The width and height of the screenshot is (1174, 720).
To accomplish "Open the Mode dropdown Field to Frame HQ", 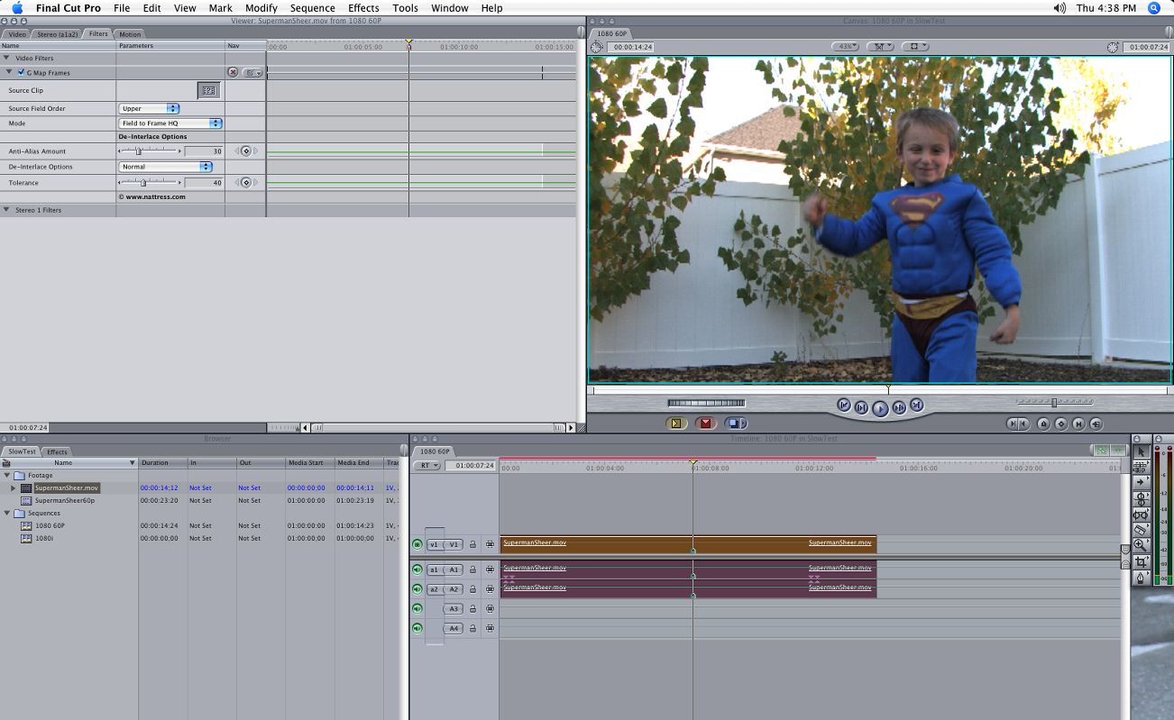I will tap(170, 123).
